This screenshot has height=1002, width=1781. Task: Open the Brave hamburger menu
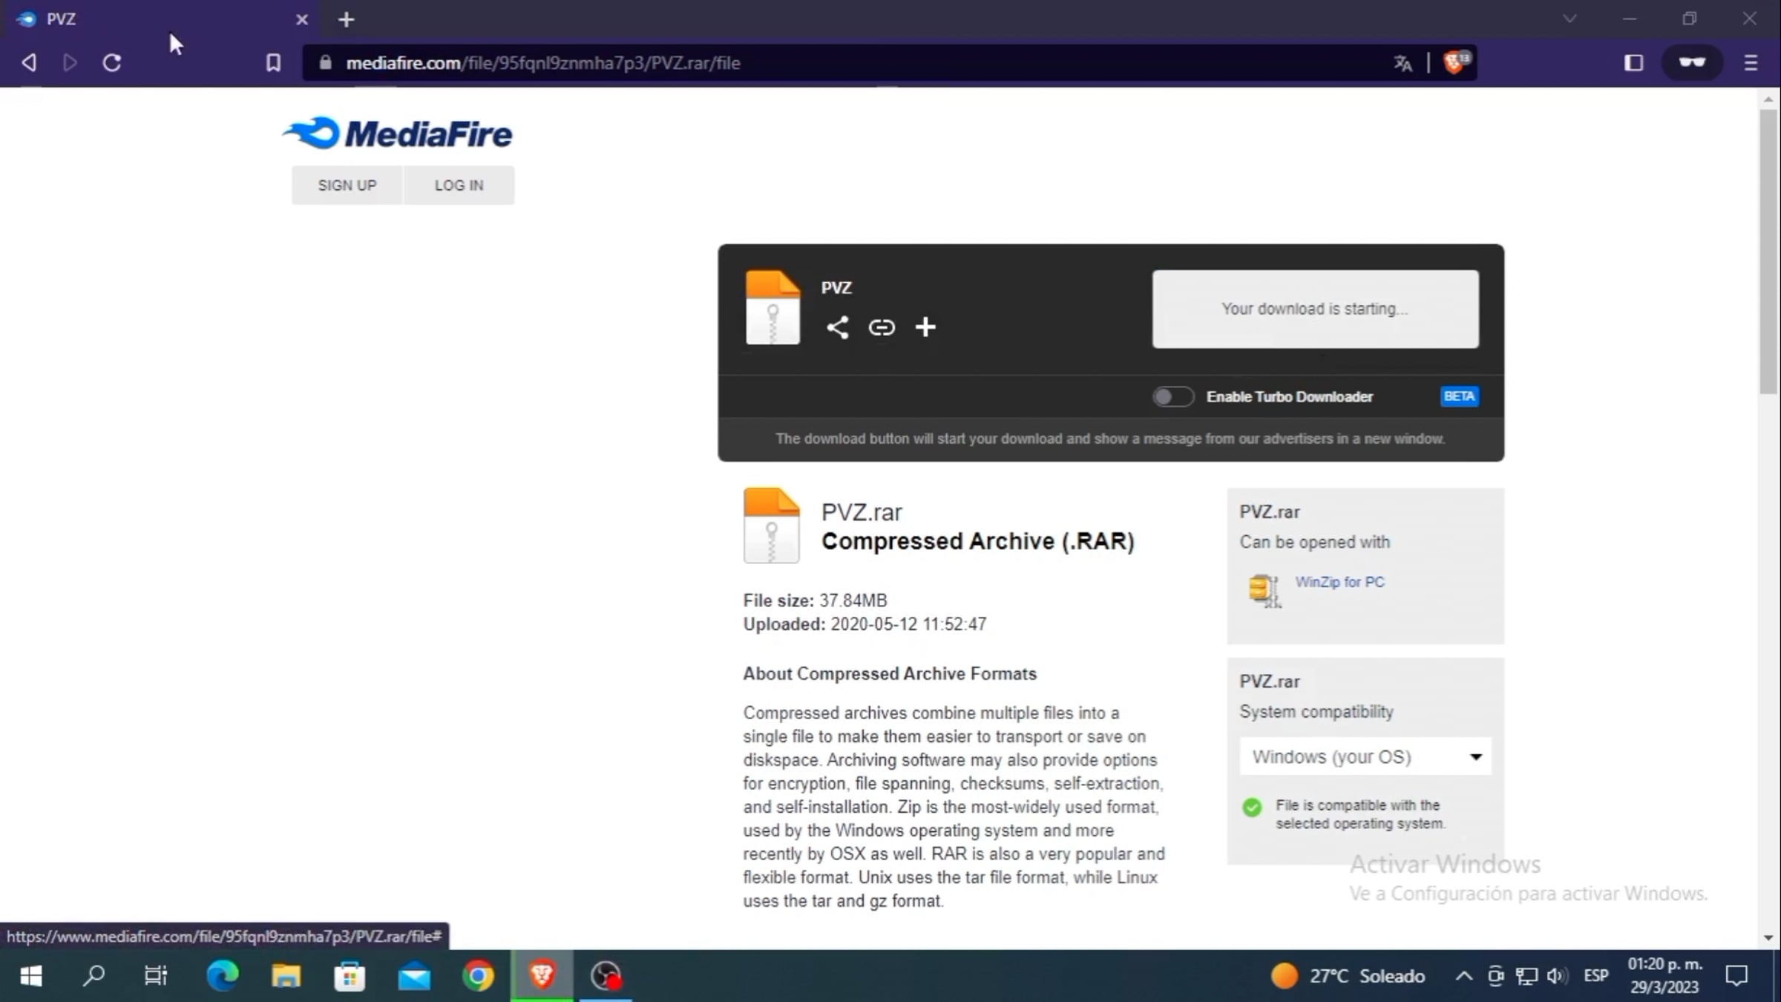tap(1751, 63)
